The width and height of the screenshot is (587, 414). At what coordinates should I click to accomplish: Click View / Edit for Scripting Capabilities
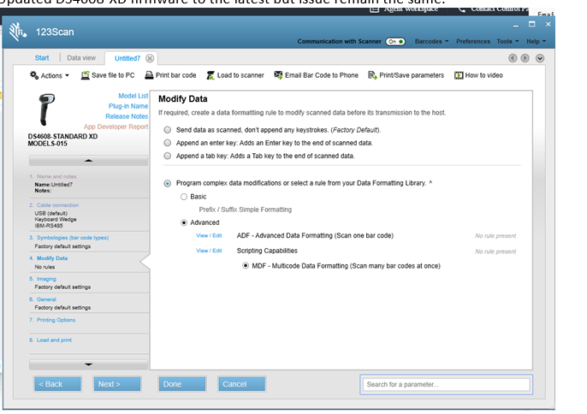[x=209, y=251]
